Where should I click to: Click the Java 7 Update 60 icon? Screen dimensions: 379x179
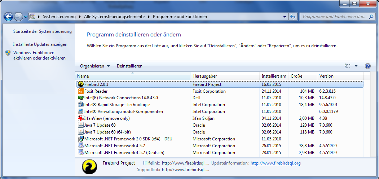pos(81,125)
